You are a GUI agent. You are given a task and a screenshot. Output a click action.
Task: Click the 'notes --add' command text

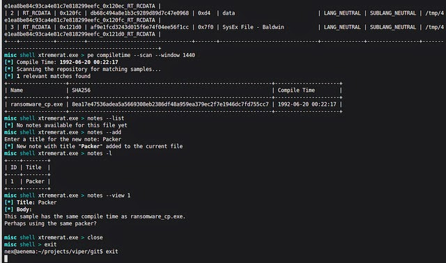click(x=104, y=132)
